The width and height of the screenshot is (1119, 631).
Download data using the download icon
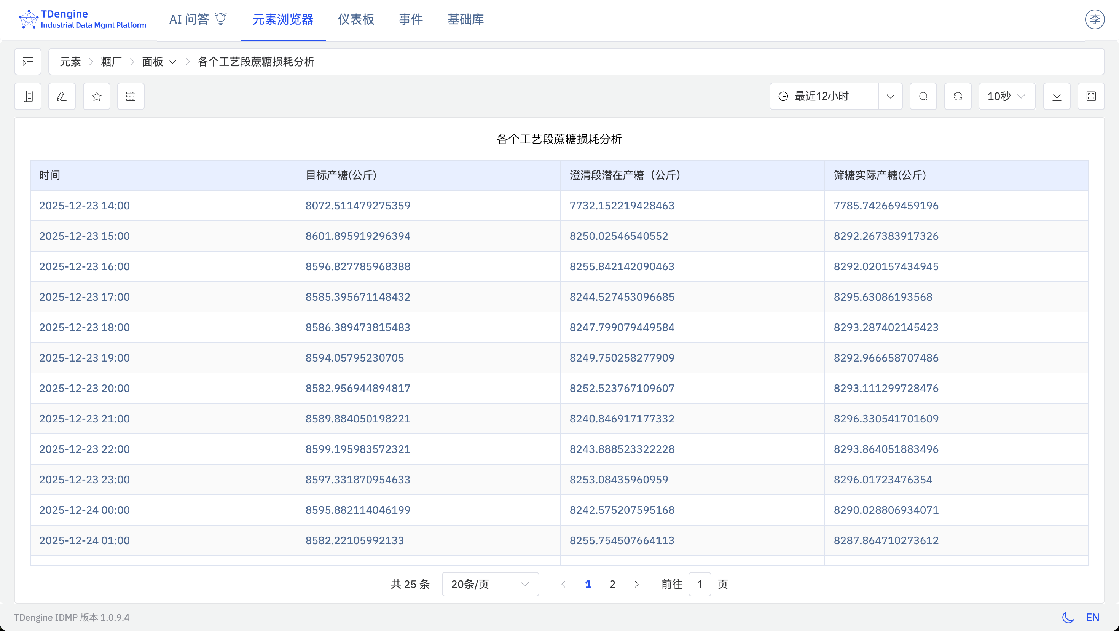[x=1057, y=96]
